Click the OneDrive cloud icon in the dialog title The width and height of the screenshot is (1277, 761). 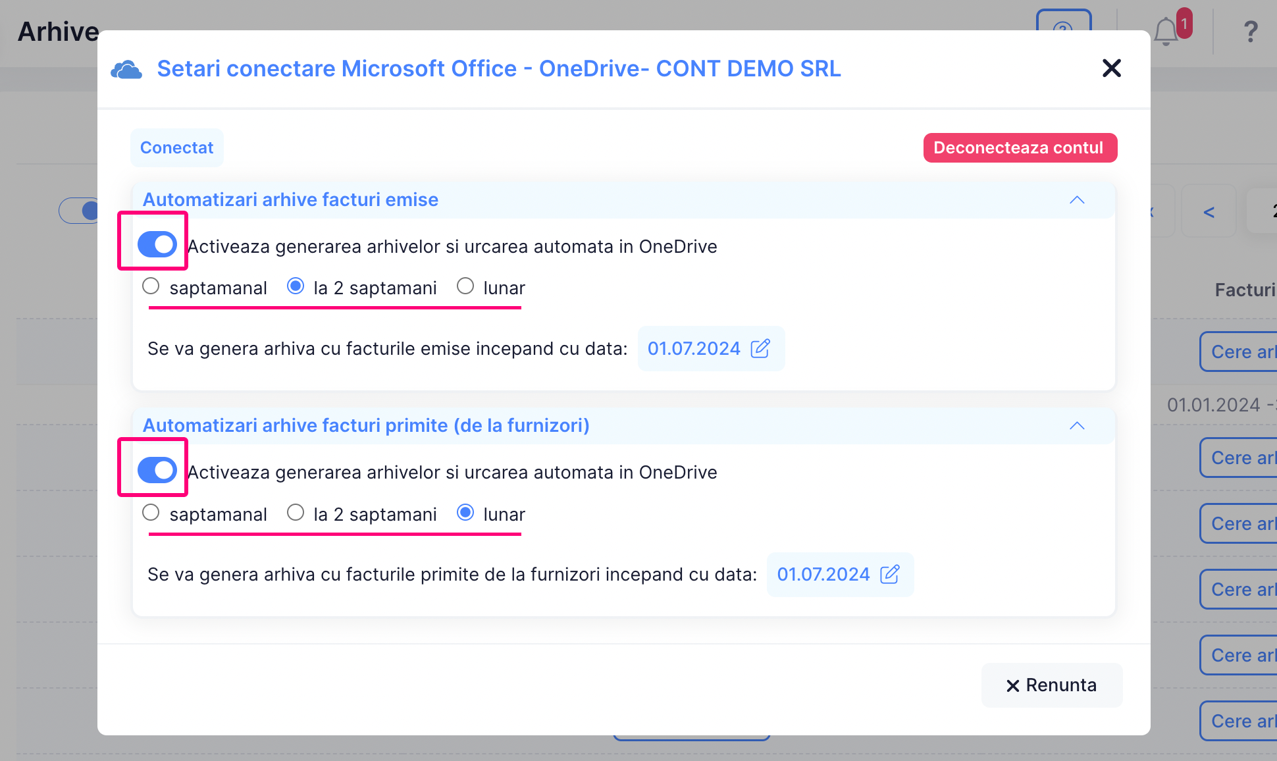126,69
